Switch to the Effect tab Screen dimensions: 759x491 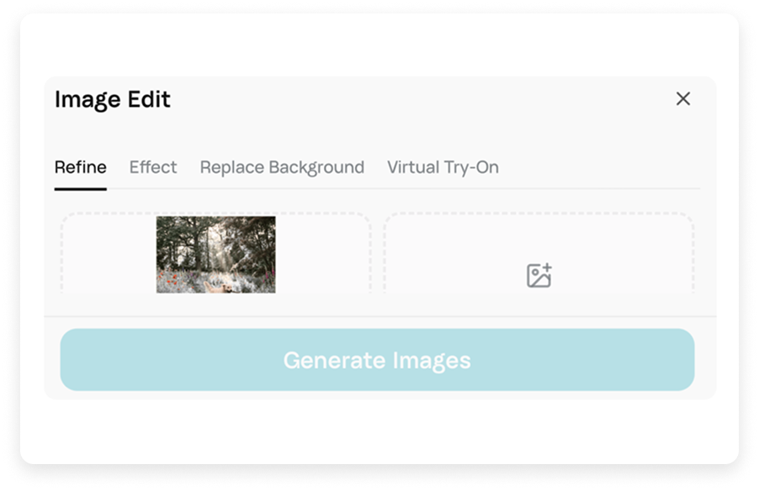coord(153,167)
